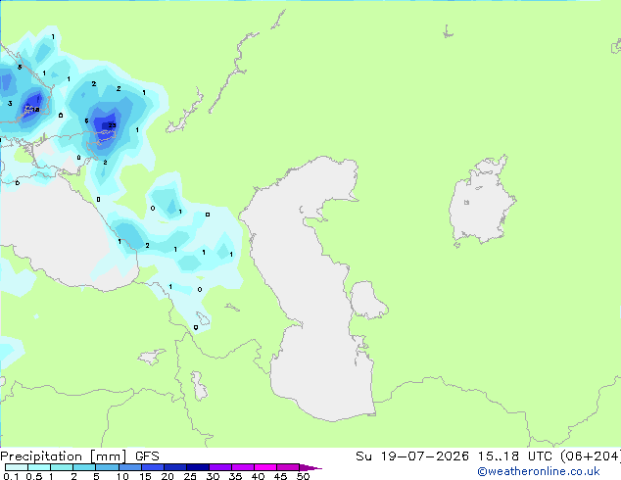
Task: Select the 40–45 mm magenta legend swatch
Action: (x=265, y=467)
